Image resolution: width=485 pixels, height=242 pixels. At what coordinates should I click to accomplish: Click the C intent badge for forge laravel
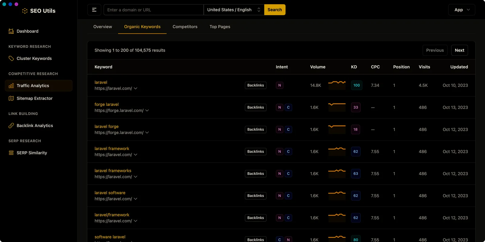(288, 107)
